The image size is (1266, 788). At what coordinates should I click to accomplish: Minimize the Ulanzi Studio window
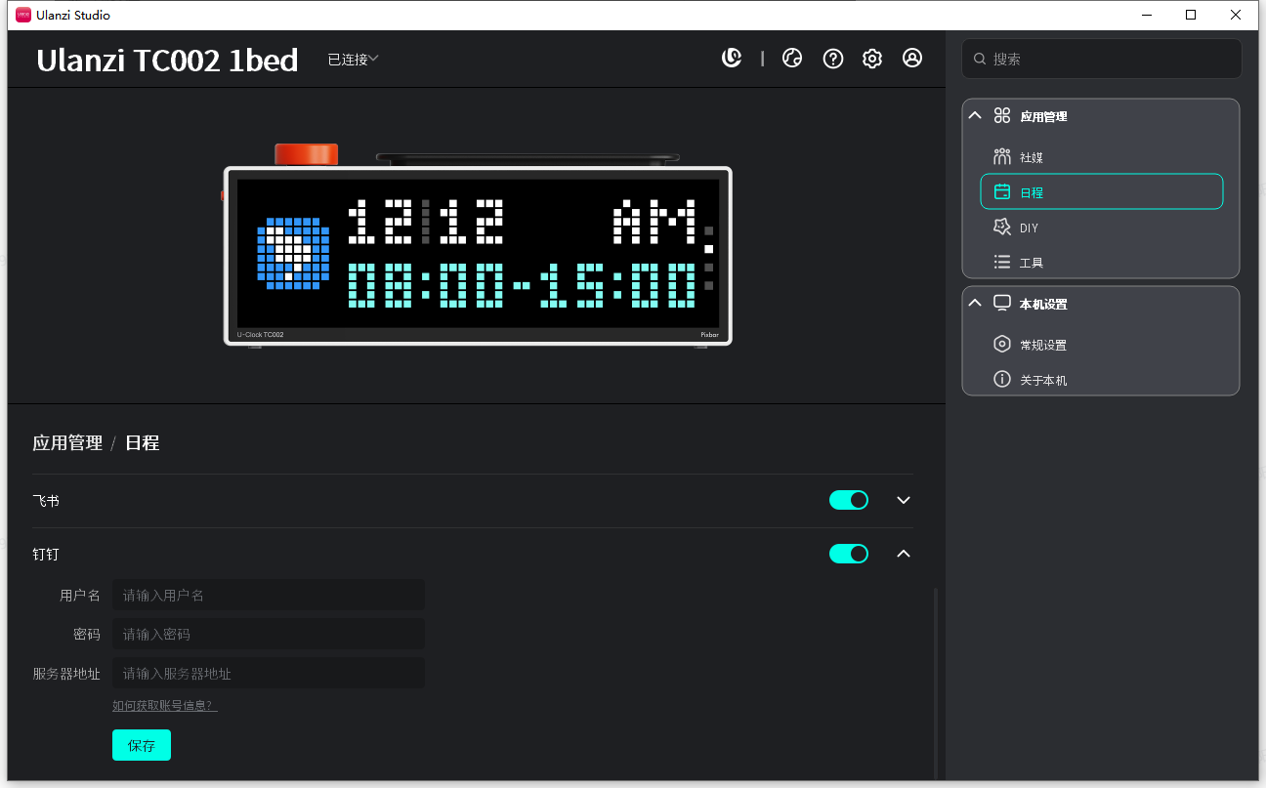tap(1146, 15)
